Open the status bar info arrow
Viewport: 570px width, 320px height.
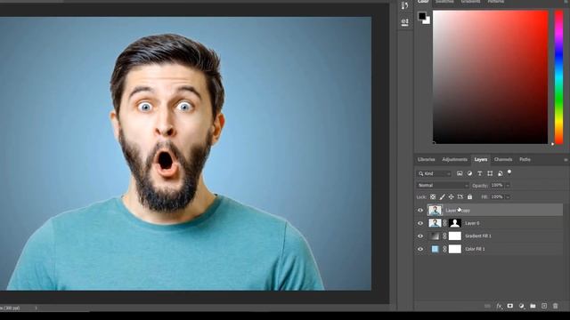coord(36,308)
